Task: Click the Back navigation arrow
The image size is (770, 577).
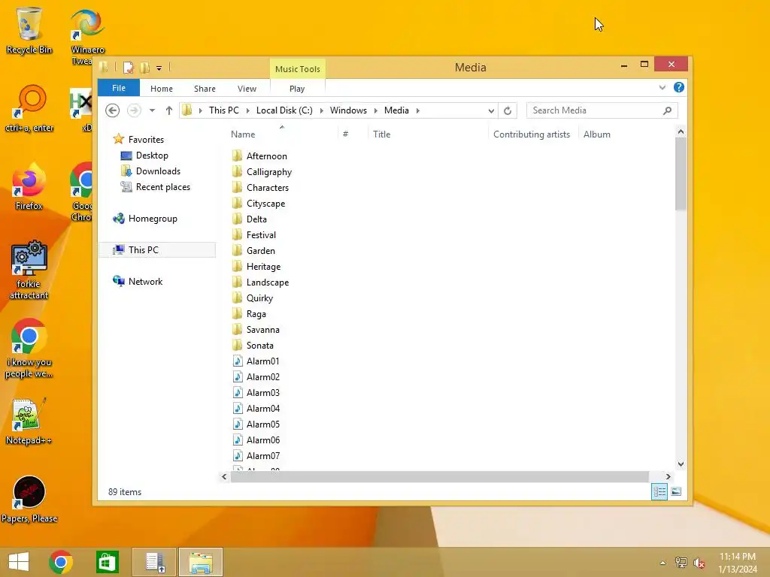Action: (x=113, y=110)
